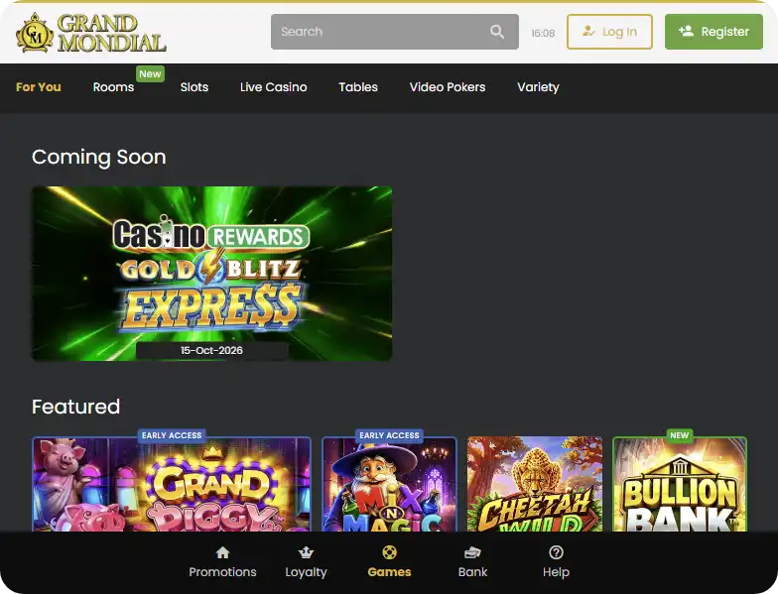Click the Featured section heading
This screenshot has height=594, width=778.
pos(75,407)
